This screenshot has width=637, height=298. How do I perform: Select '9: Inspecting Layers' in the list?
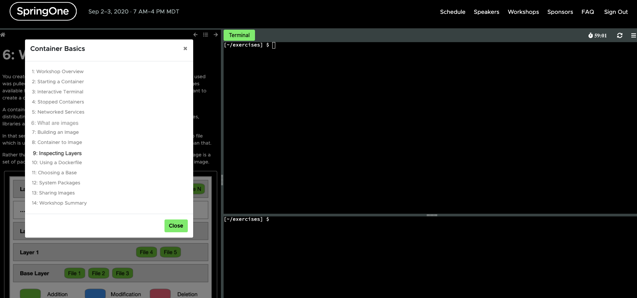(57, 153)
